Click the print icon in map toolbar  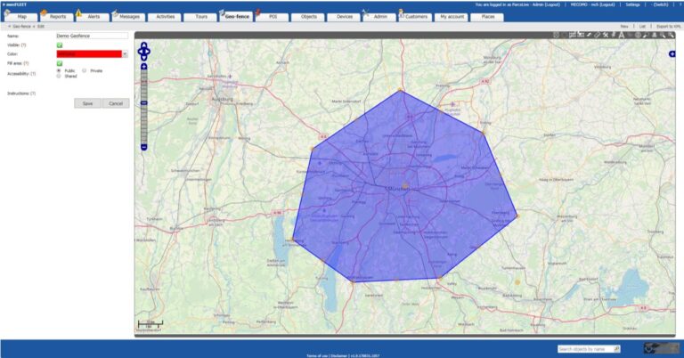(x=655, y=35)
